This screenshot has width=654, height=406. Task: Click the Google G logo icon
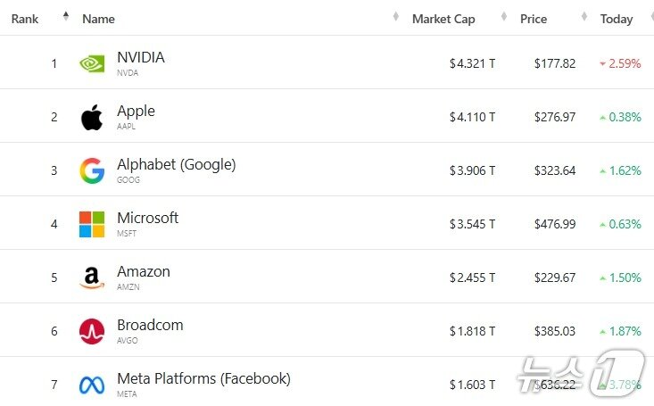[x=92, y=170]
